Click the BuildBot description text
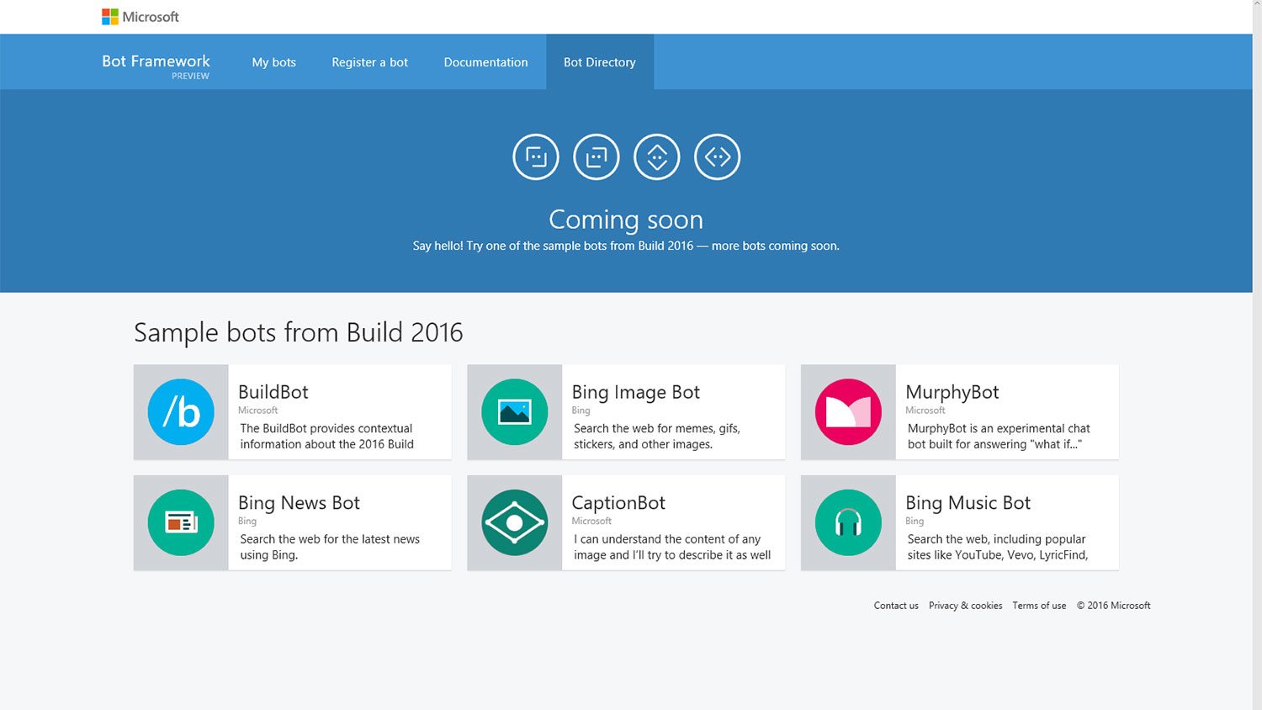1262x710 pixels. (327, 437)
